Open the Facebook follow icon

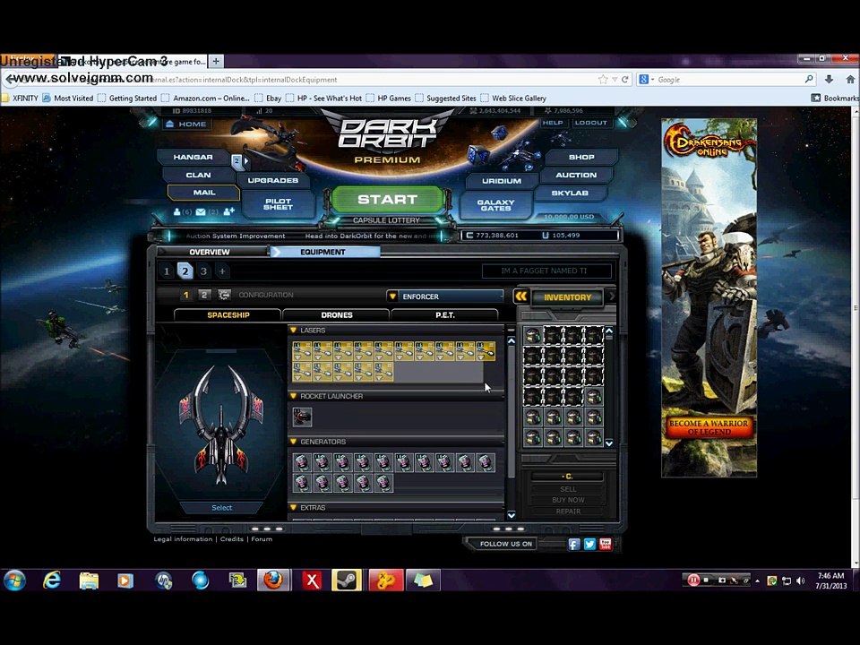pos(573,544)
